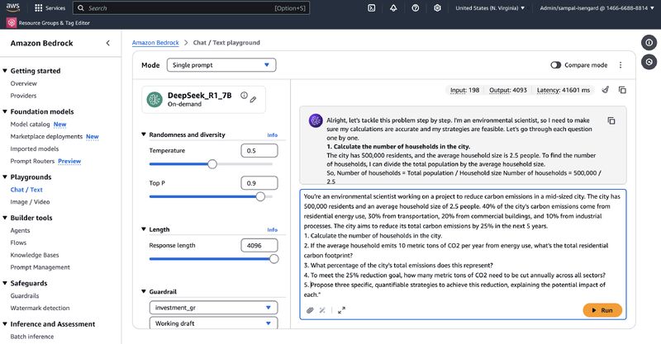This screenshot has height=344, width=661.
Task: Open Resource Groups & Tag Editor icon
Action: (x=12, y=23)
